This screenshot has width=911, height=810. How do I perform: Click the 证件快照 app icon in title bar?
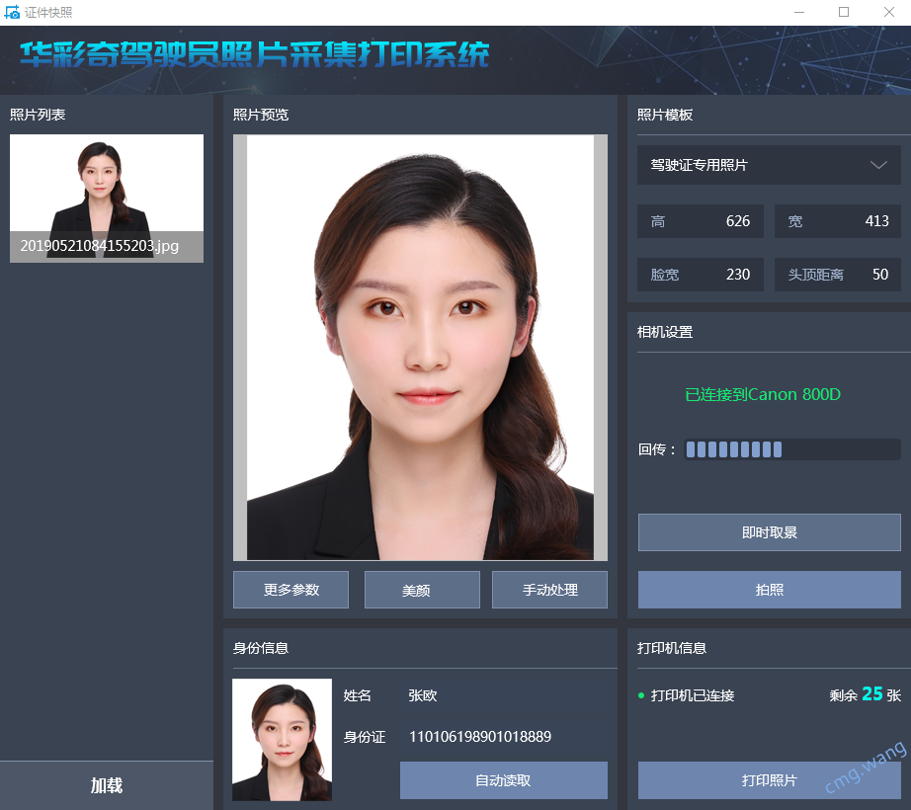[x=12, y=12]
